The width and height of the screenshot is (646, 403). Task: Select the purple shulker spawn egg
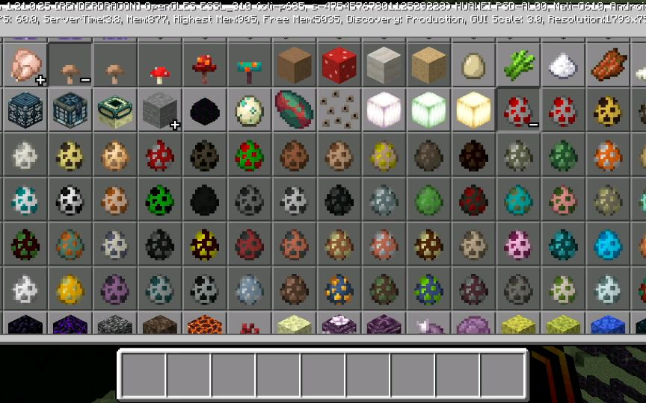[115, 289]
